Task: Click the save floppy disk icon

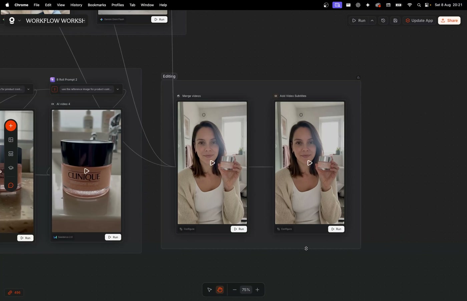Action: (395, 21)
